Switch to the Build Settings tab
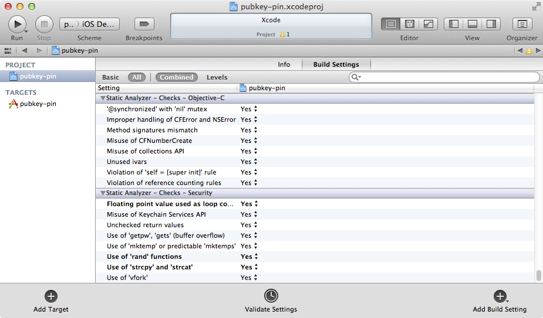Viewport: 543px width, 318px height. [336, 64]
